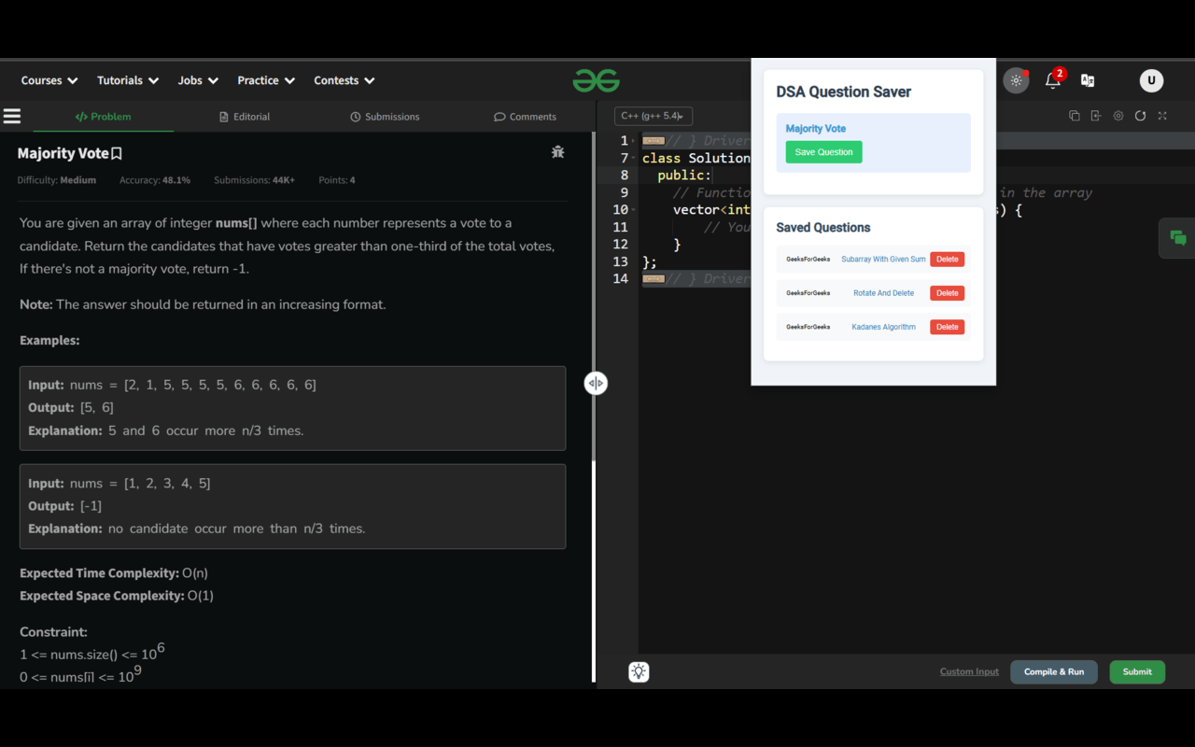
Task: Open the hamburger side menu
Action: 12,116
